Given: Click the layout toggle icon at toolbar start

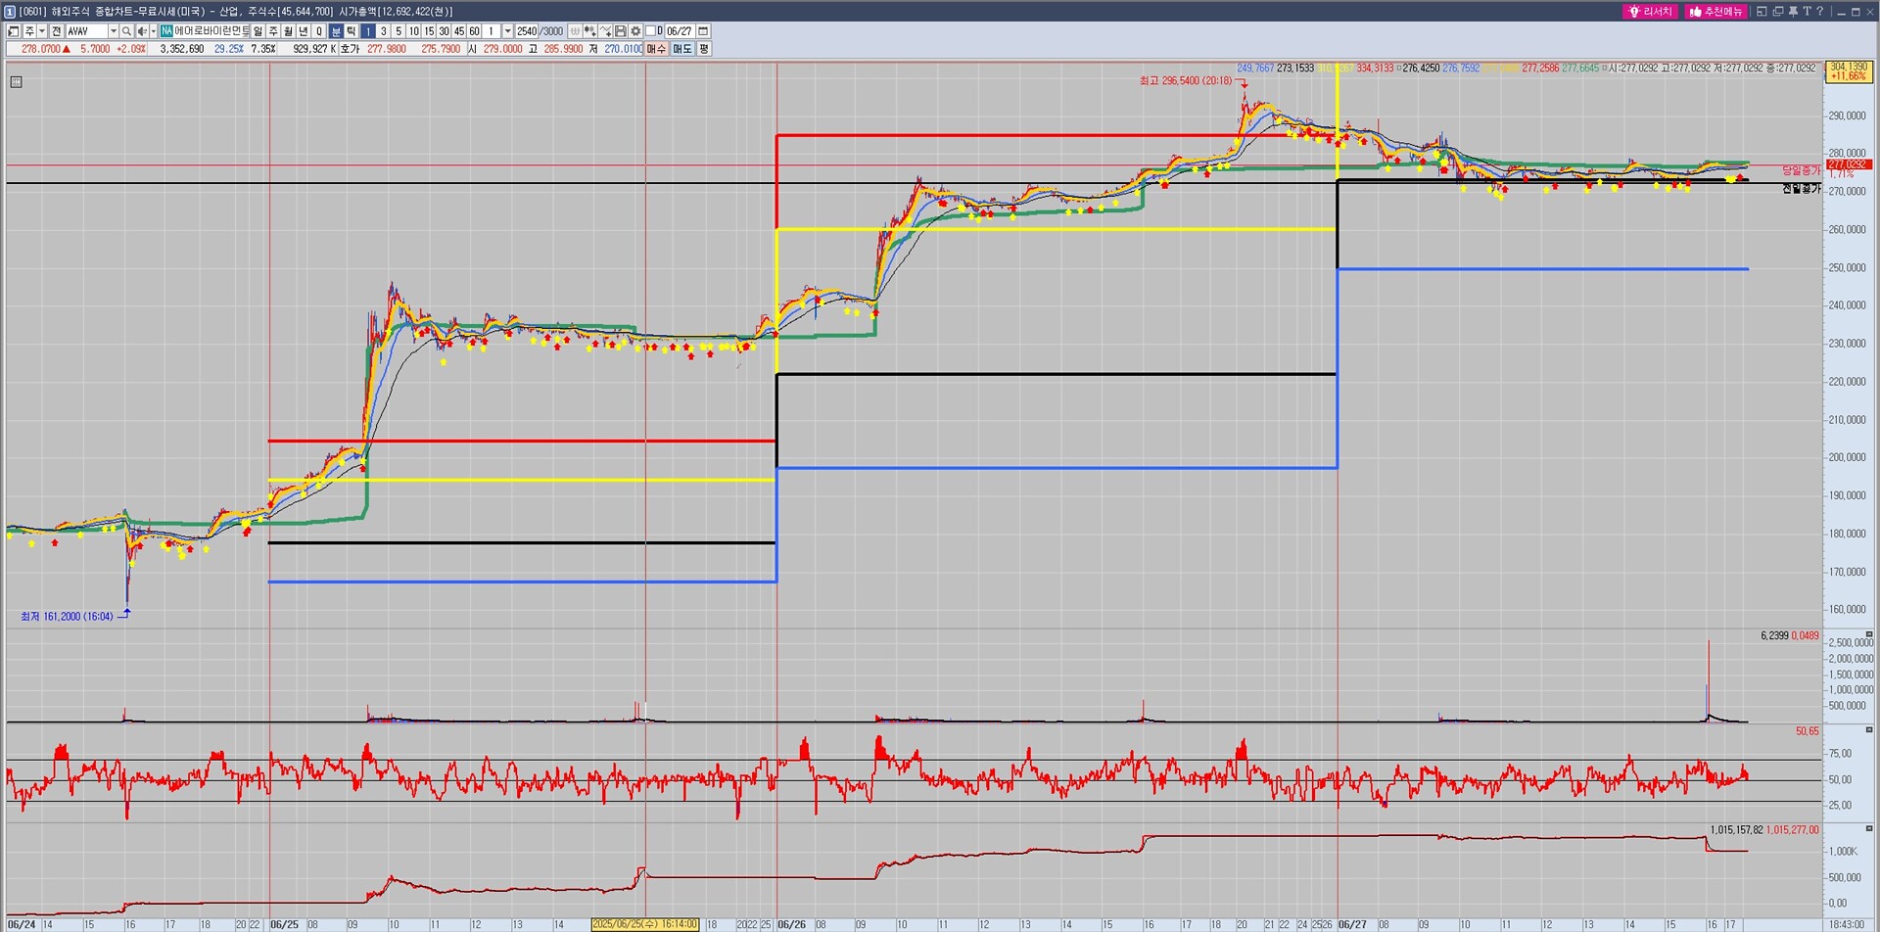Looking at the screenshot, I should click(x=14, y=31).
